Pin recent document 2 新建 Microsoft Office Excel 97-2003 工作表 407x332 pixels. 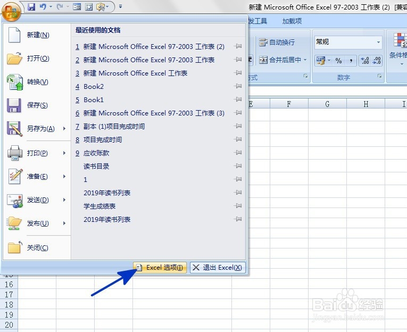(x=237, y=60)
